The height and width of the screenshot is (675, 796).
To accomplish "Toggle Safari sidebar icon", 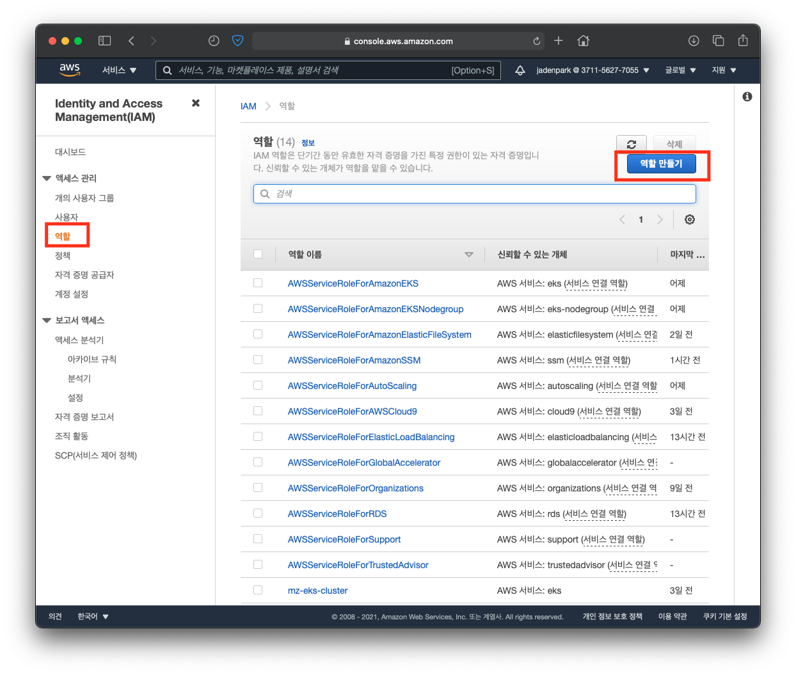I will (x=105, y=41).
